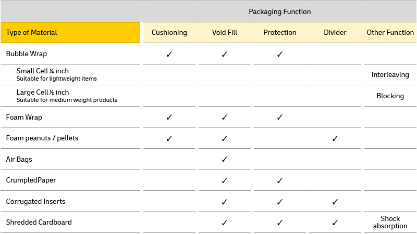Viewport: 417px width, 234px height.
Task: Click the Bubble Wrap Cushioning checkmark
Action: coord(169,54)
